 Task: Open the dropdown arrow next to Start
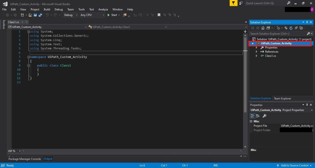(119, 15)
